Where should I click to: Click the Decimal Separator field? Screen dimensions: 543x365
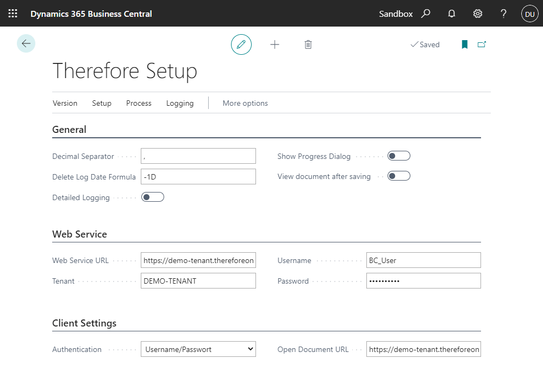pos(198,156)
